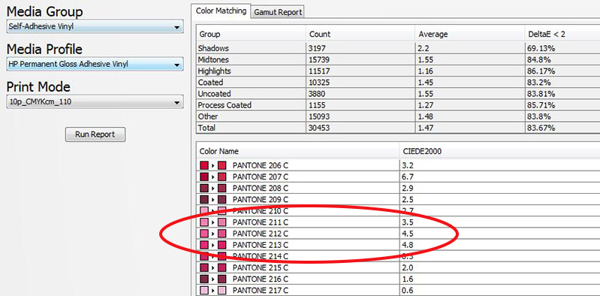The image size is (600, 296).
Task: Click the Highlights average 1.16
Action: (x=427, y=71)
